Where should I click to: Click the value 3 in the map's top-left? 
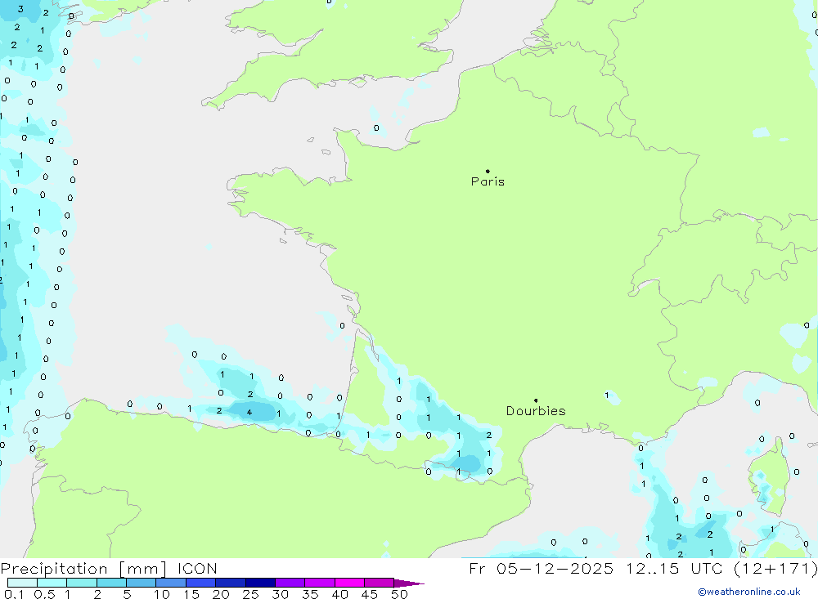coord(20,9)
